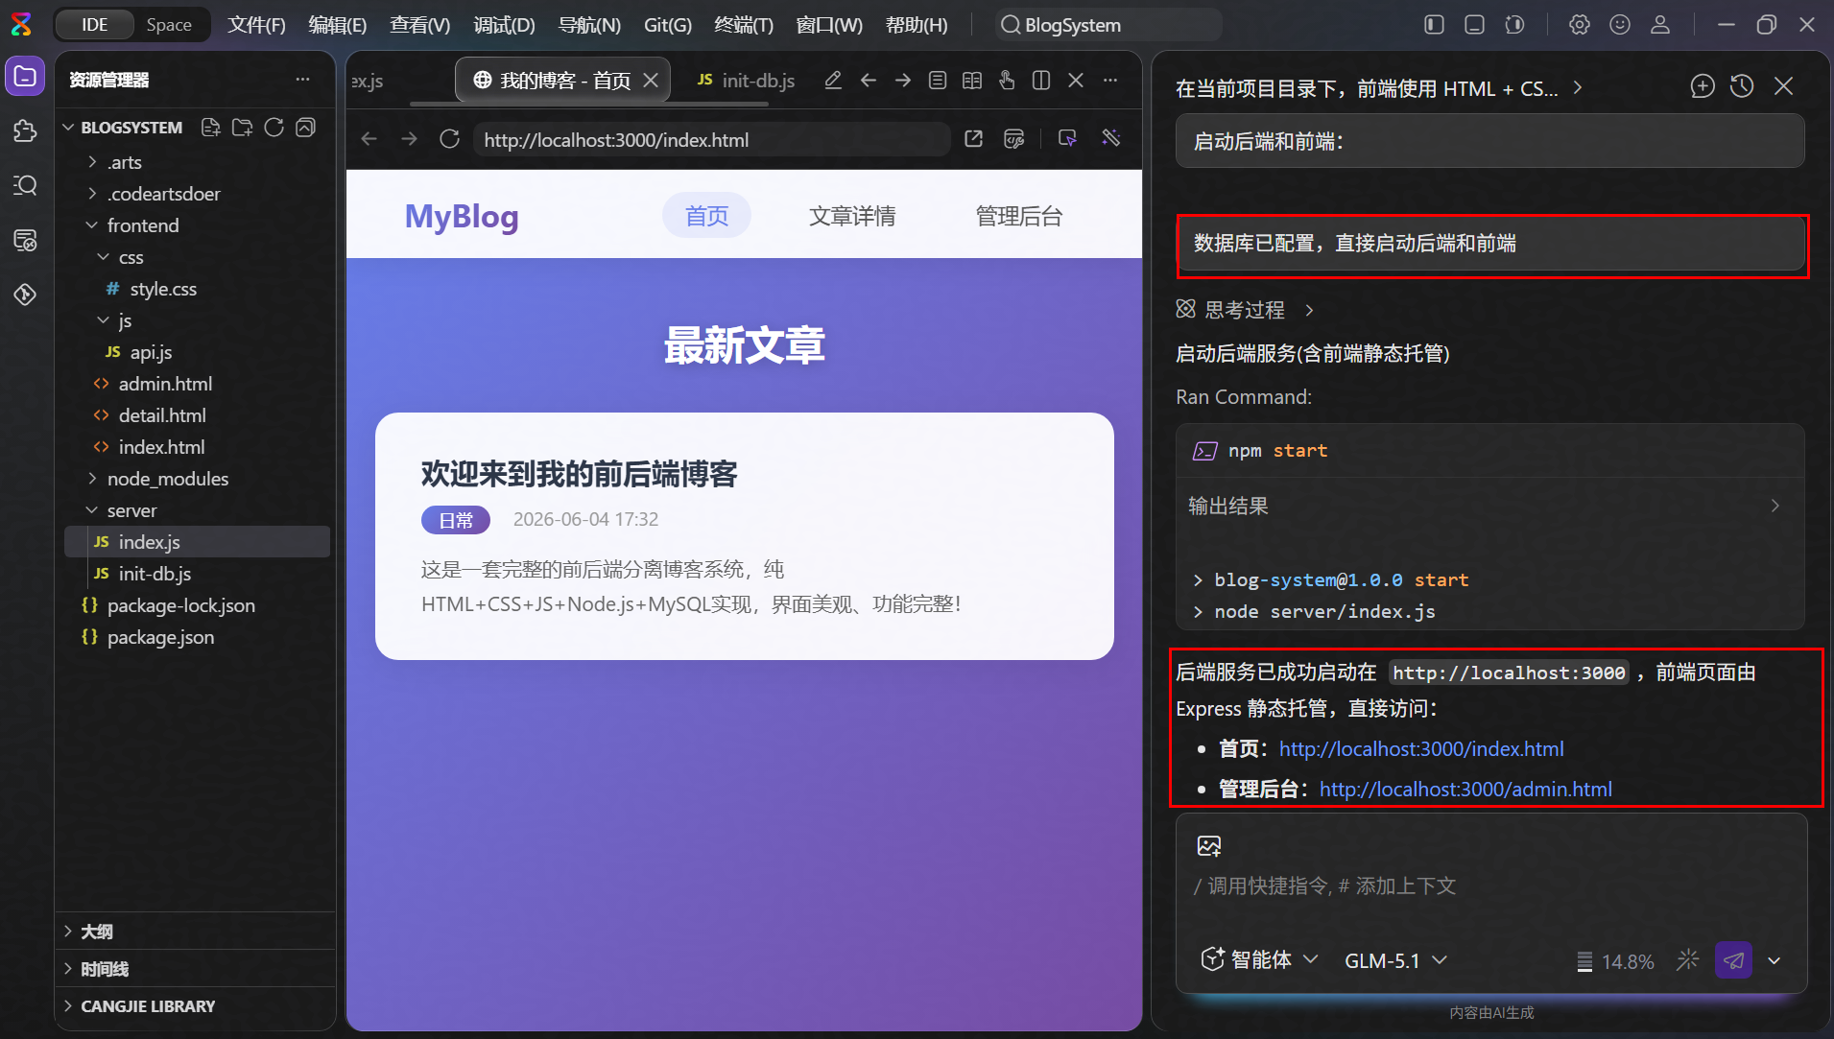Open chat history clock icon
The height and width of the screenshot is (1039, 1834).
[1742, 86]
